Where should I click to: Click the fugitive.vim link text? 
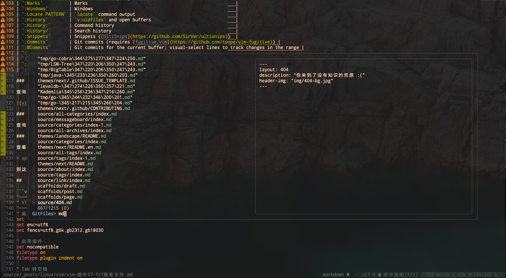tap(151, 42)
